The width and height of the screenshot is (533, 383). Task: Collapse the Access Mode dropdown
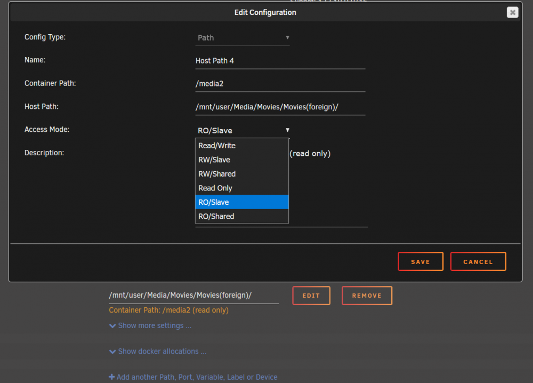coord(243,130)
